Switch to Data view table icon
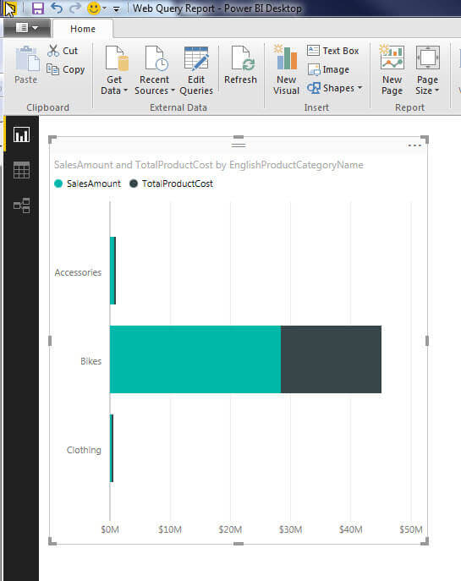This screenshot has height=581, width=461. pos(21,170)
